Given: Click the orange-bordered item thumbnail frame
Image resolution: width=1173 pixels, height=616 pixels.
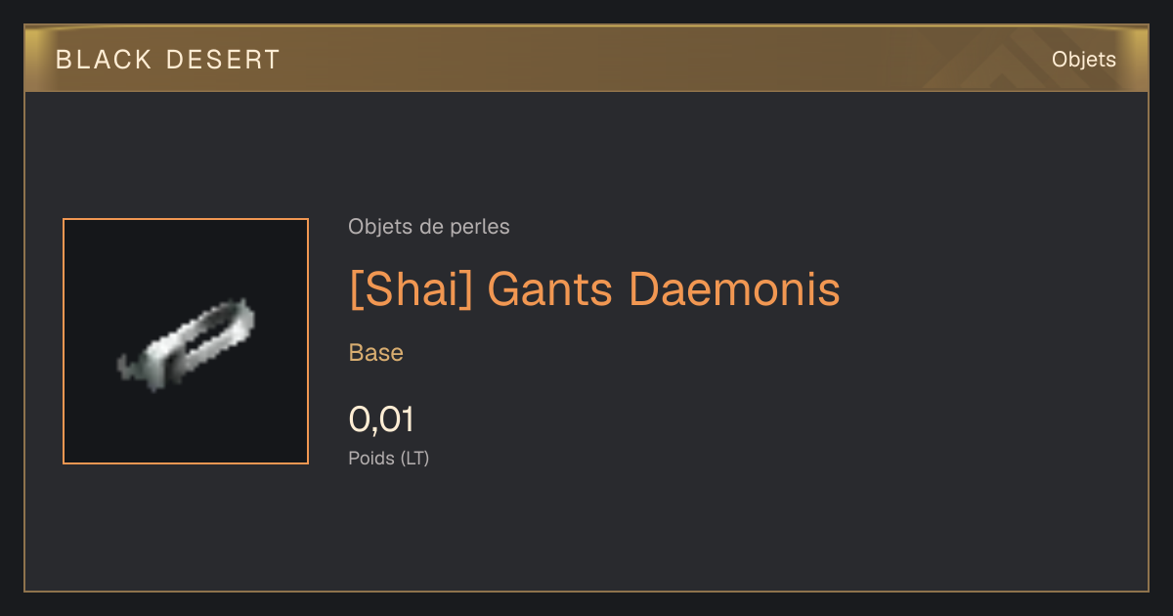Looking at the screenshot, I should click(x=186, y=341).
